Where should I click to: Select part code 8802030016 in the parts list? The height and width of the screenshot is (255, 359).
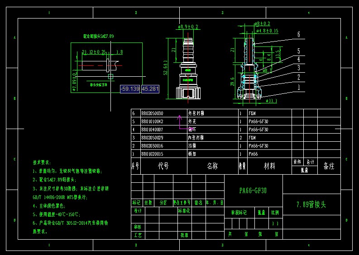[152, 146]
